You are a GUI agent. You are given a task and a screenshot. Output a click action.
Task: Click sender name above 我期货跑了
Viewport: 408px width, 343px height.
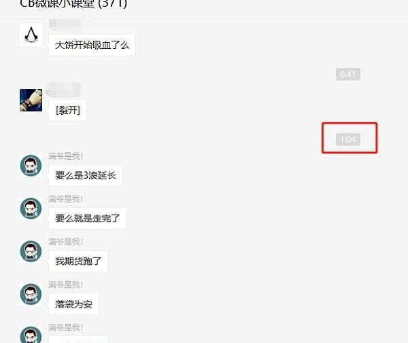(x=65, y=242)
